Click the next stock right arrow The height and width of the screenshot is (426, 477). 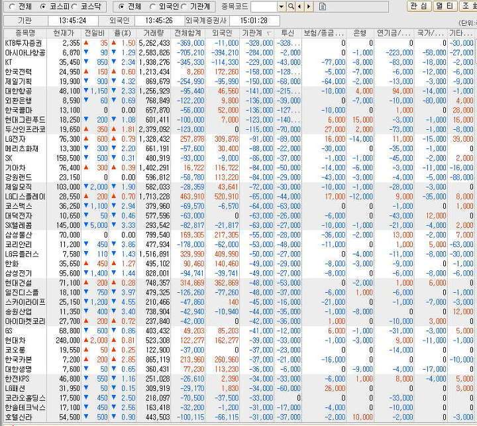pos(309,7)
